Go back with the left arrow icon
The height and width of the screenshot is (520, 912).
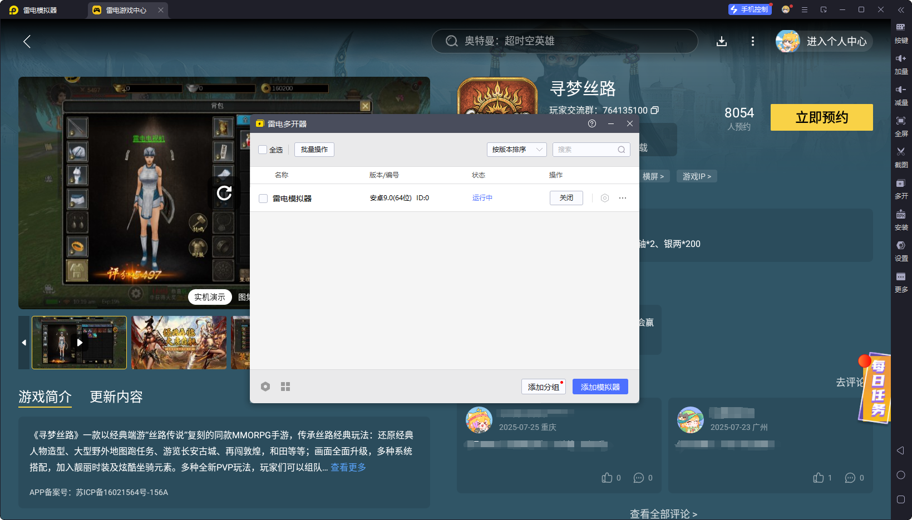[27, 41]
